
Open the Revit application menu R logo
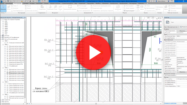tap(2, 2)
